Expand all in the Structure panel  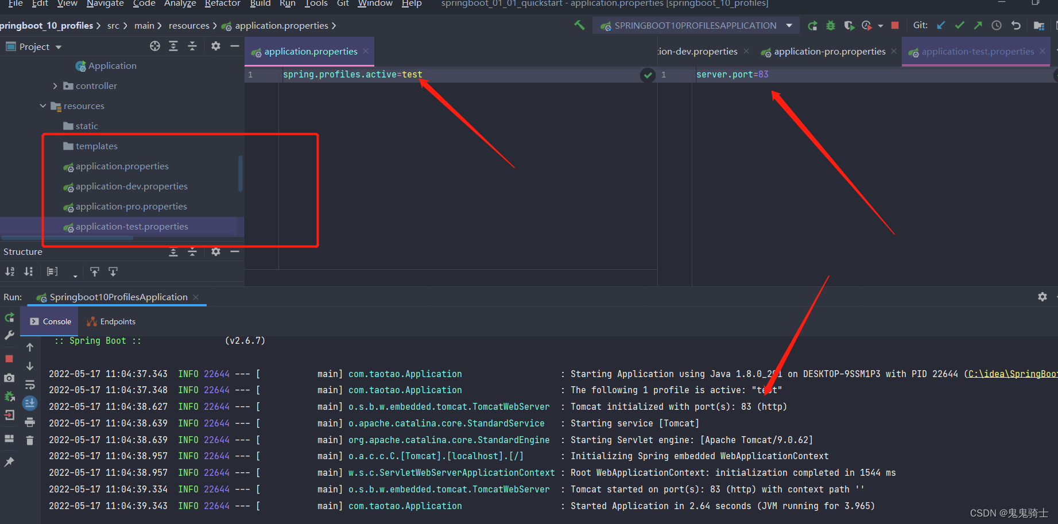click(x=173, y=251)
